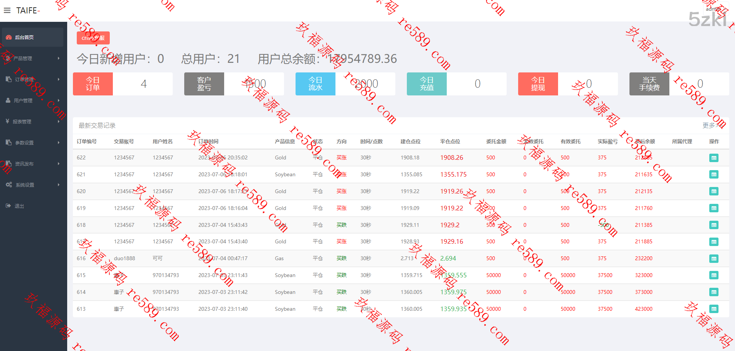Click the action icon for order 616
Screen dimensions: 735x351
(x=714, y=259)
